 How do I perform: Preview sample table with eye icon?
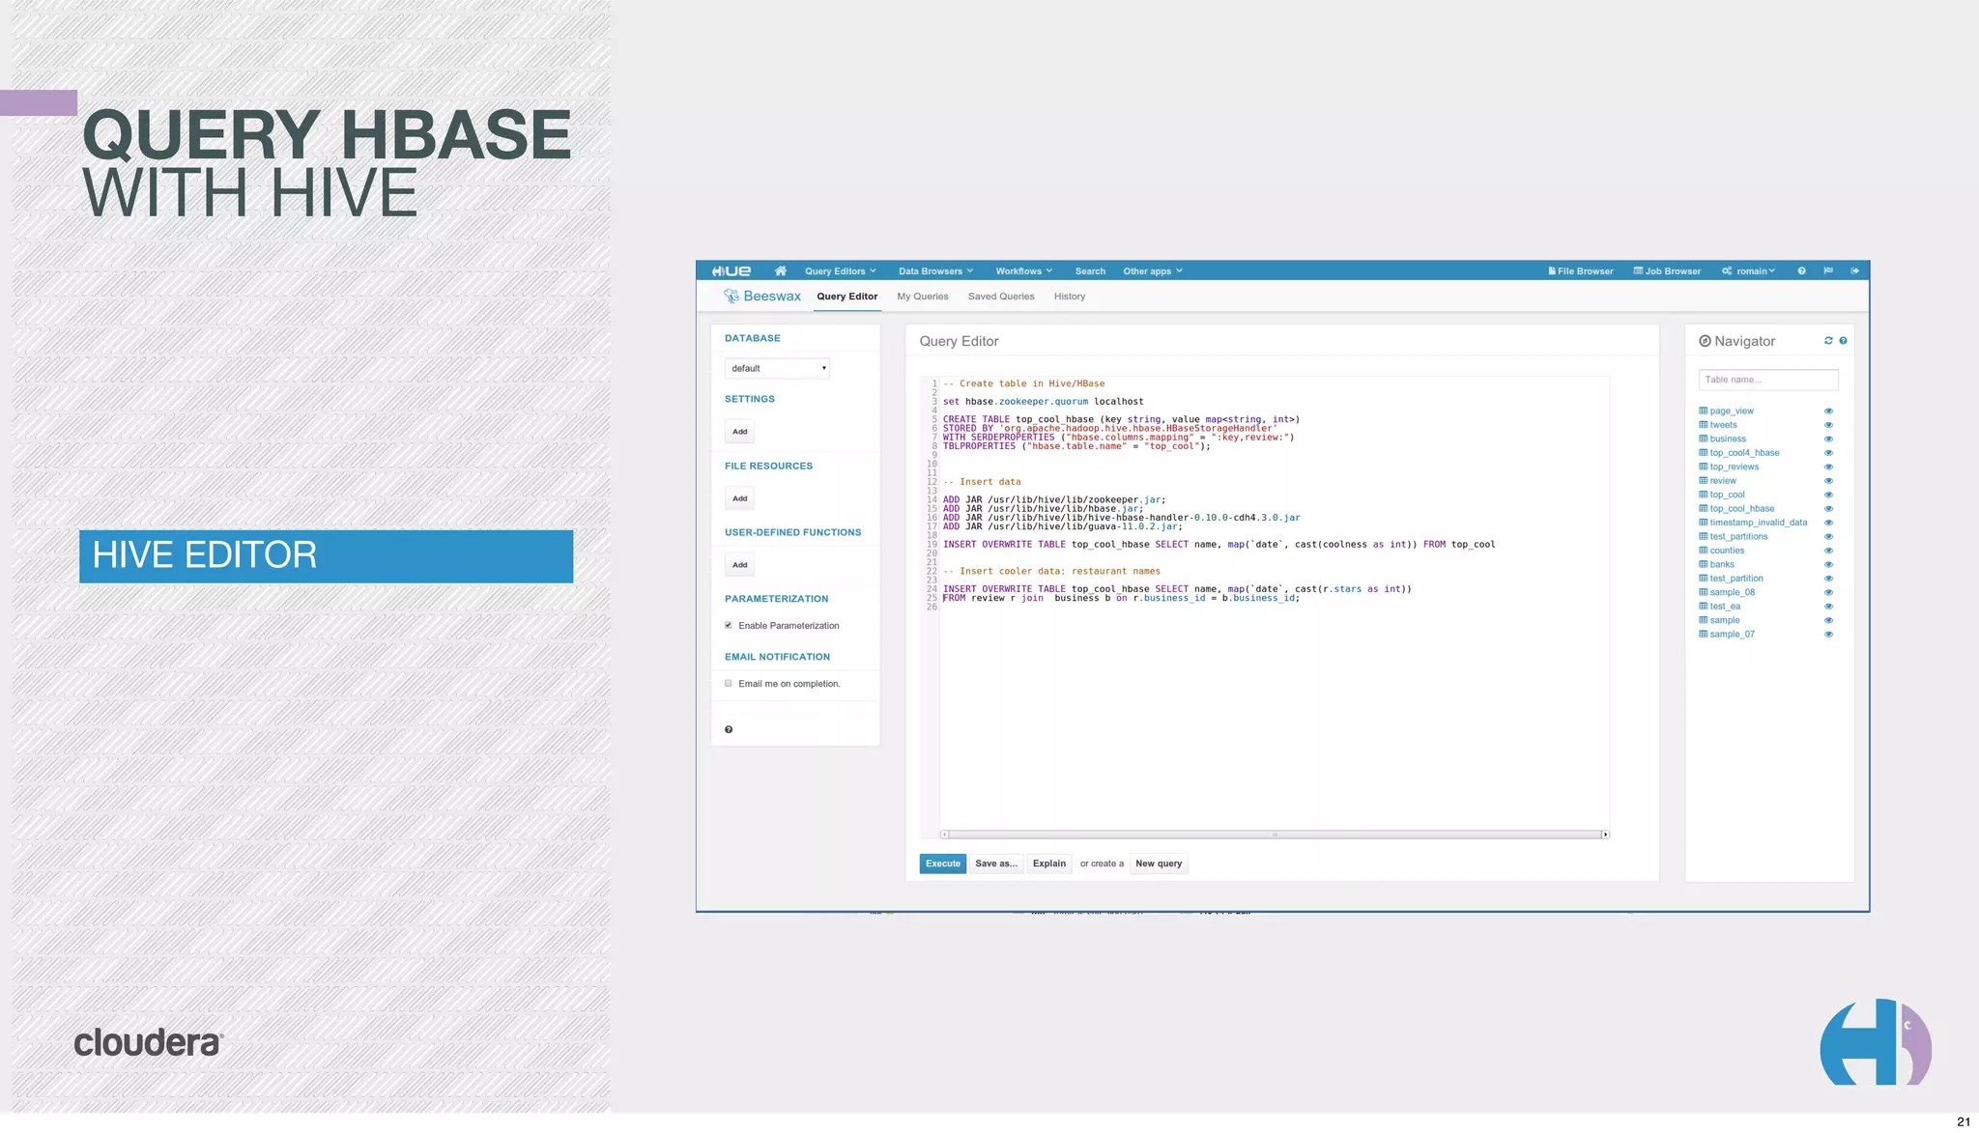click(1828, 620)
